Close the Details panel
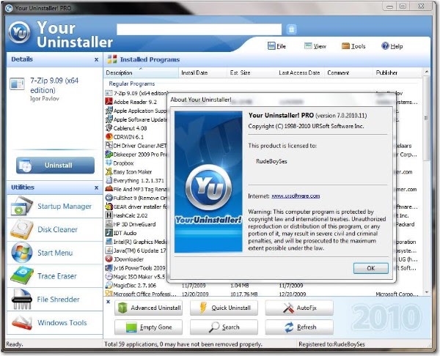440x356 pixels. [x=96, y=59]
